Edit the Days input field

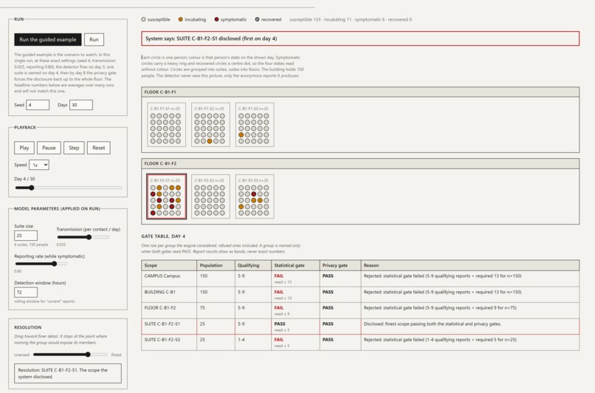tap(80, 105)
